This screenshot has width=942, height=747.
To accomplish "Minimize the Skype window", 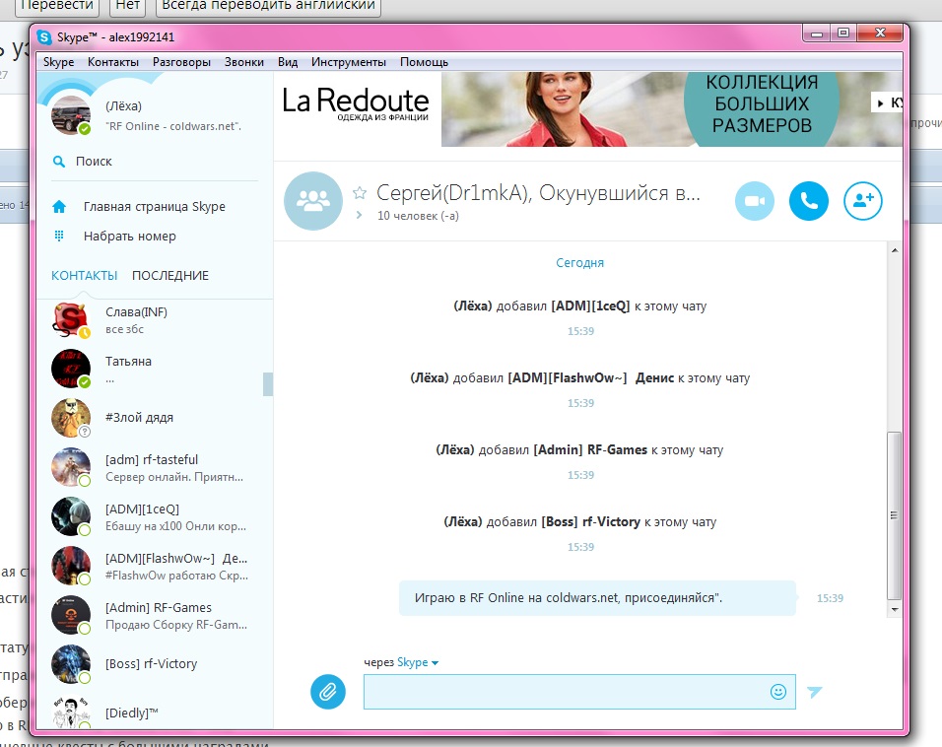I will click(817, 34).
